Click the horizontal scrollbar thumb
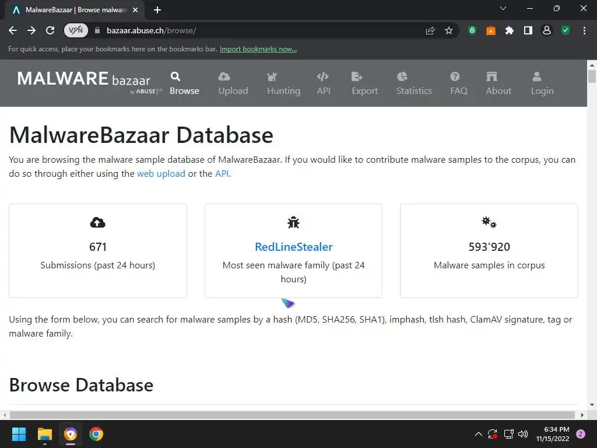Viewport: 597px width, 448px height. (x=292, y=415)
